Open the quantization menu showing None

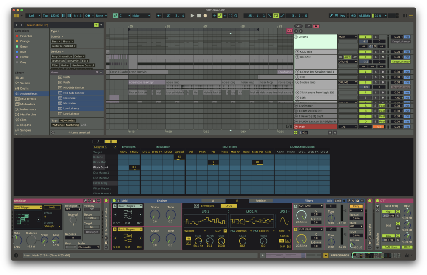point(101,16)
